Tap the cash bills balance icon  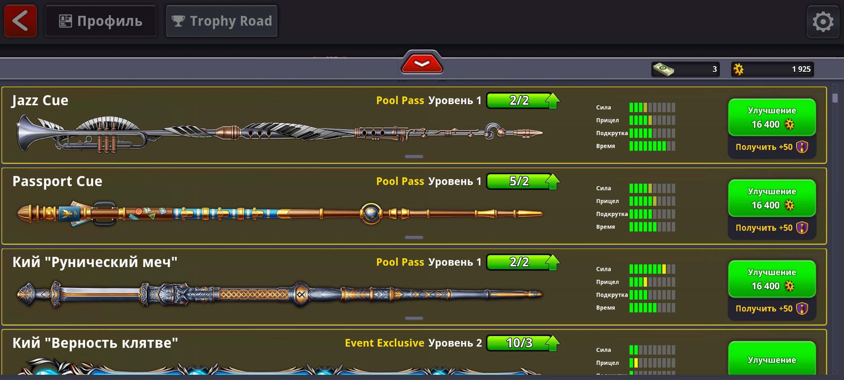[663, 69]
